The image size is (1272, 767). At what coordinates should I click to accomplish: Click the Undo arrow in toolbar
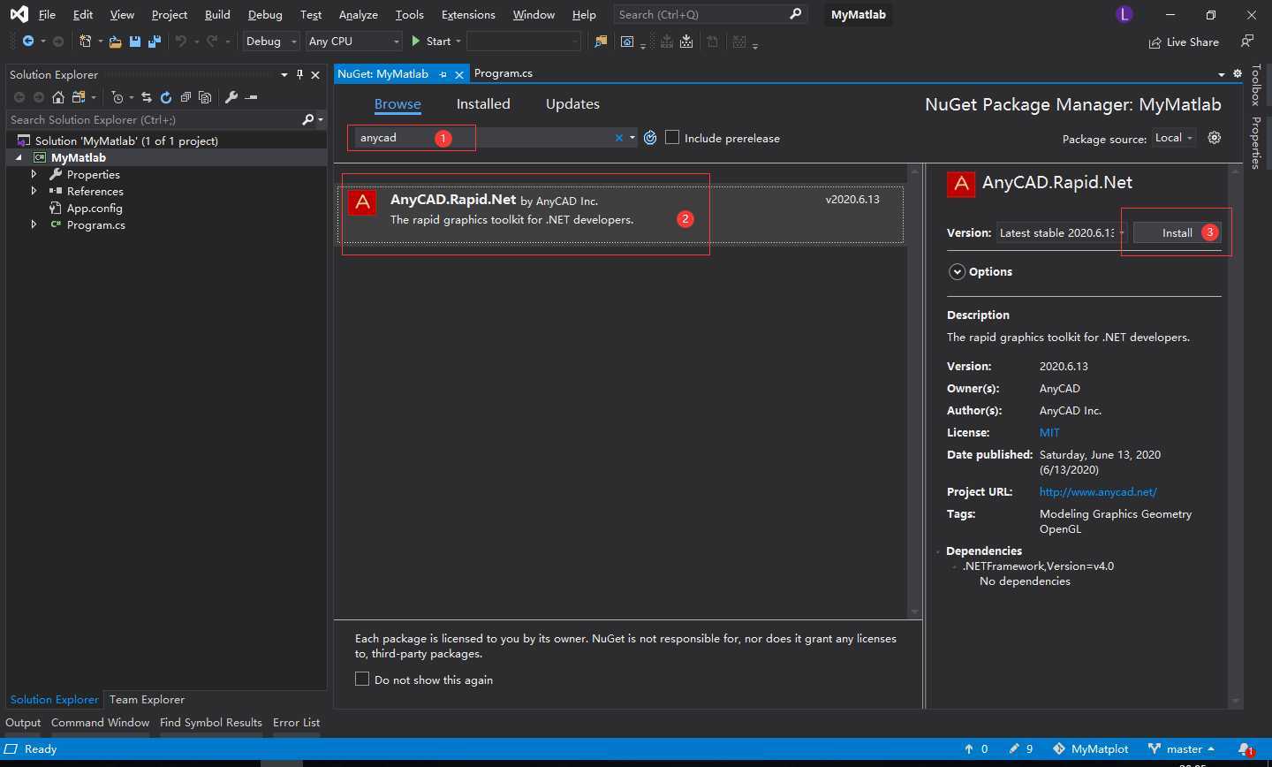click(x=181, y=42)
